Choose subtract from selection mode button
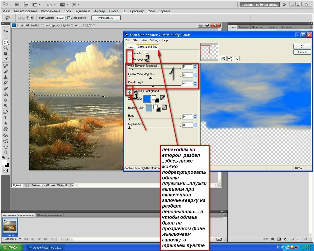Screen dimensions: 314x251 click(x=28, y=18)
